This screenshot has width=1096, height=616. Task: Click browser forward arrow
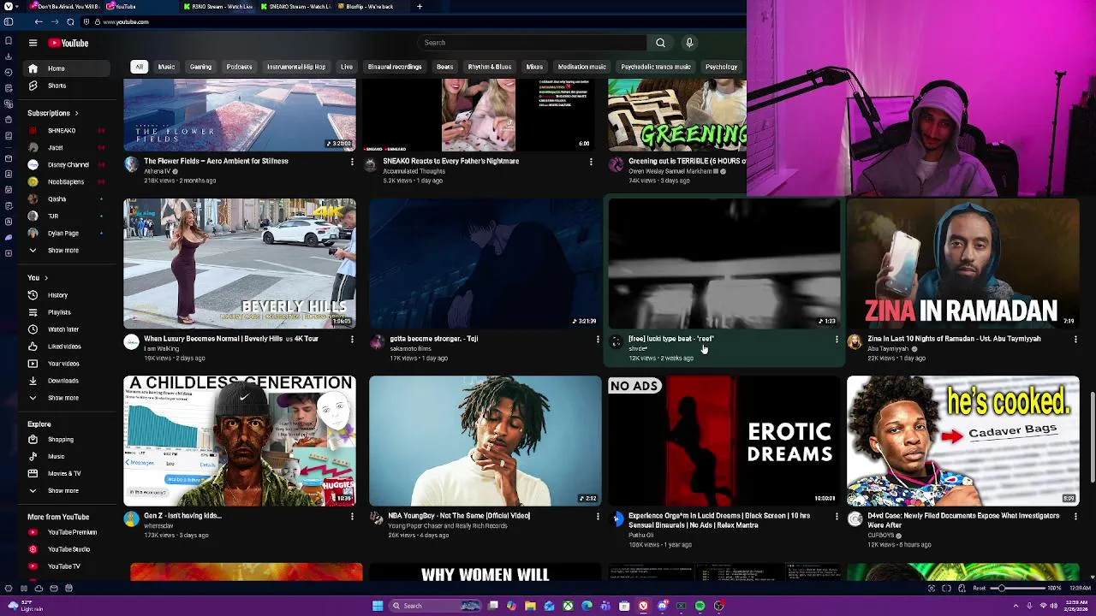click(54, 21)
